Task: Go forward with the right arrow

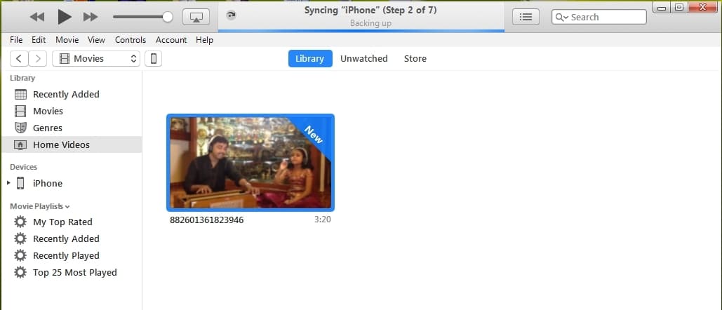Action: point(38,58)
